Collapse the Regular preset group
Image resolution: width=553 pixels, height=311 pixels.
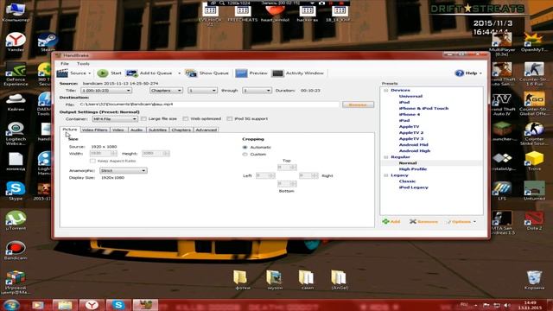tap(386, 157)
